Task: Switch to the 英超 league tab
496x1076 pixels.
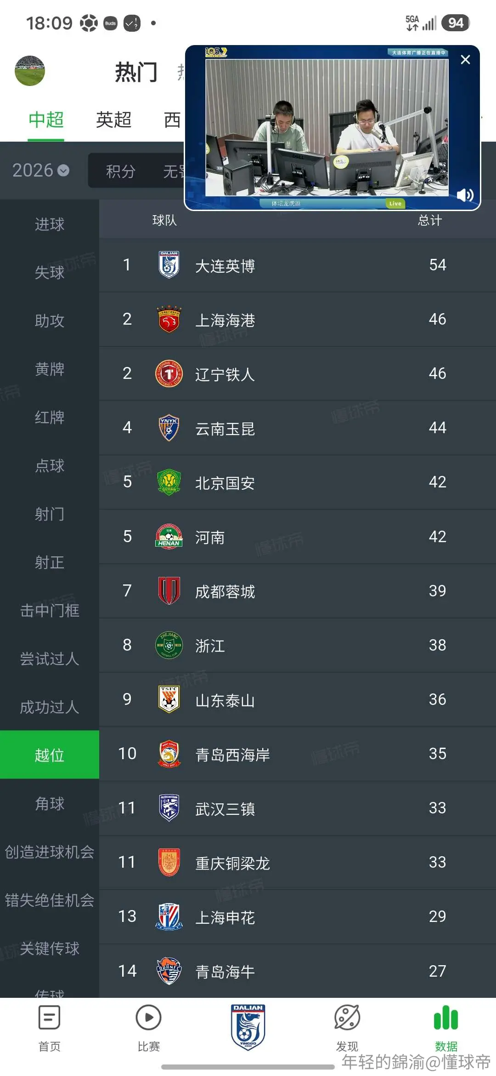Action: pos(114,120)
